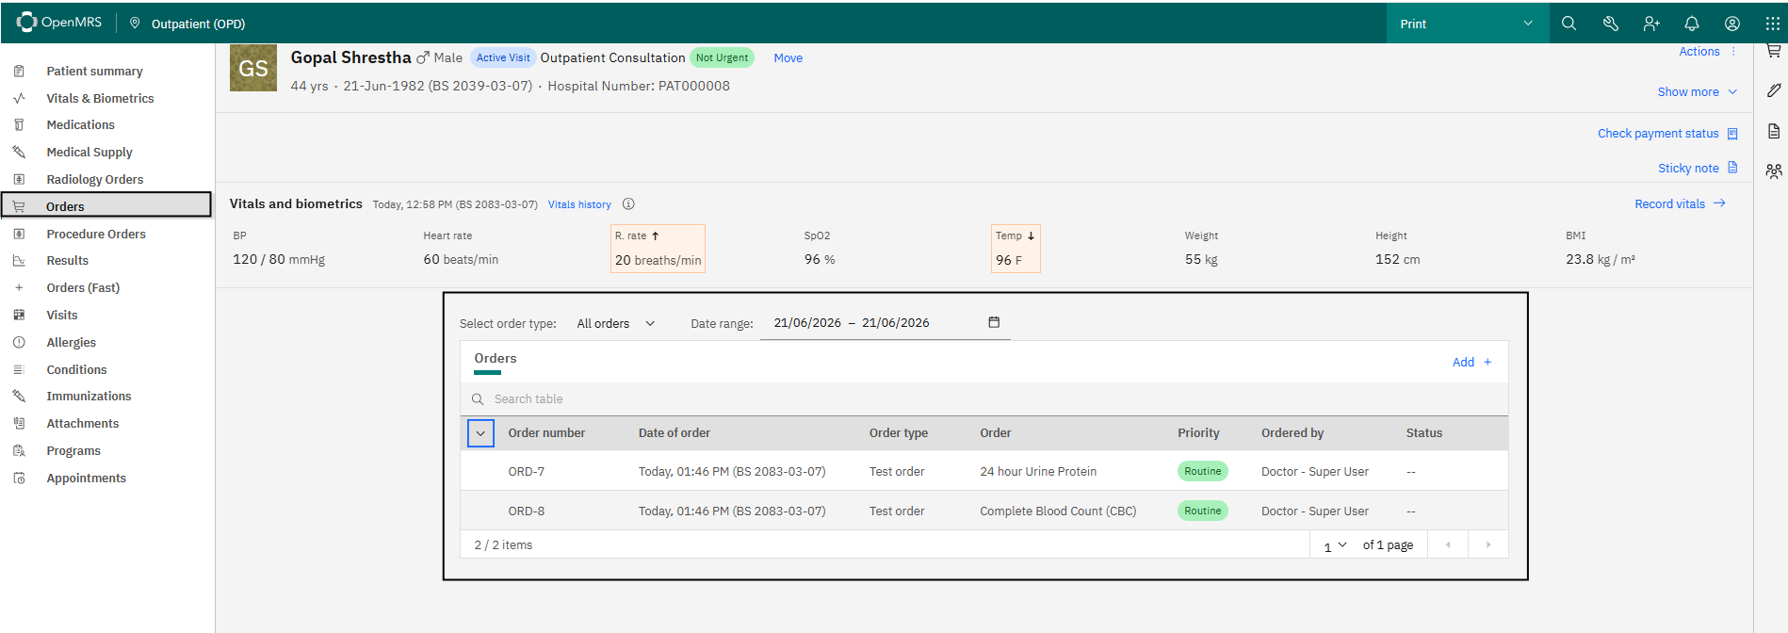Click the Check payment status icon
Viewport: 1788px width, 633px height.
pyautogui.click(x=1732, y=134)
